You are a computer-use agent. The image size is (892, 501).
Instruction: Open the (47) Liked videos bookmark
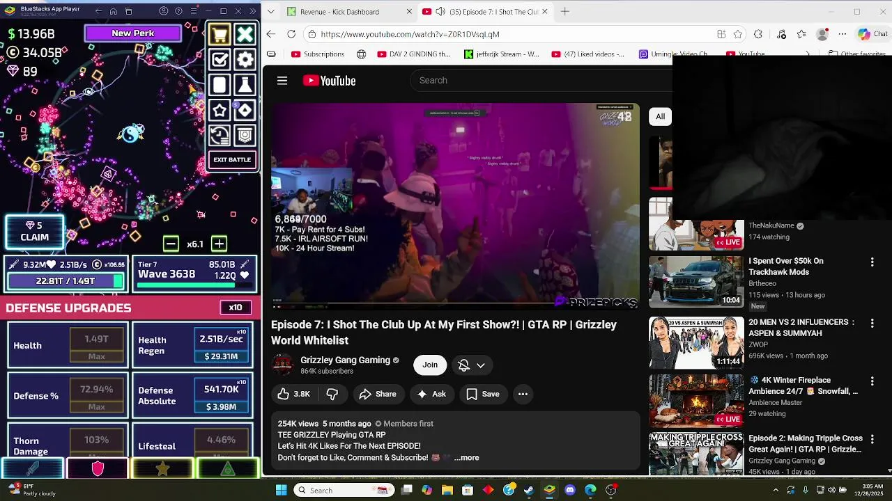coord(587,54)
